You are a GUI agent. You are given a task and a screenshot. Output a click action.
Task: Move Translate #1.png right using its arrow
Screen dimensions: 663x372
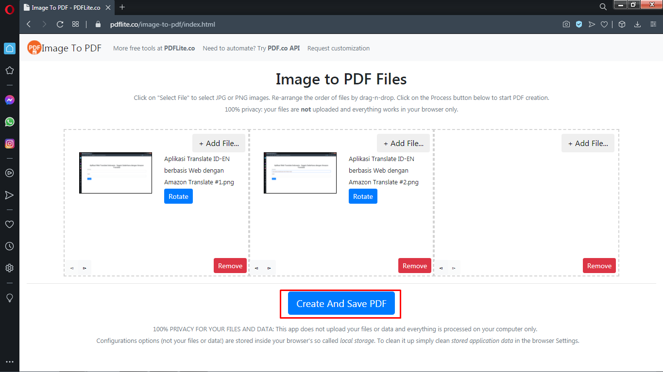[85, 267]
